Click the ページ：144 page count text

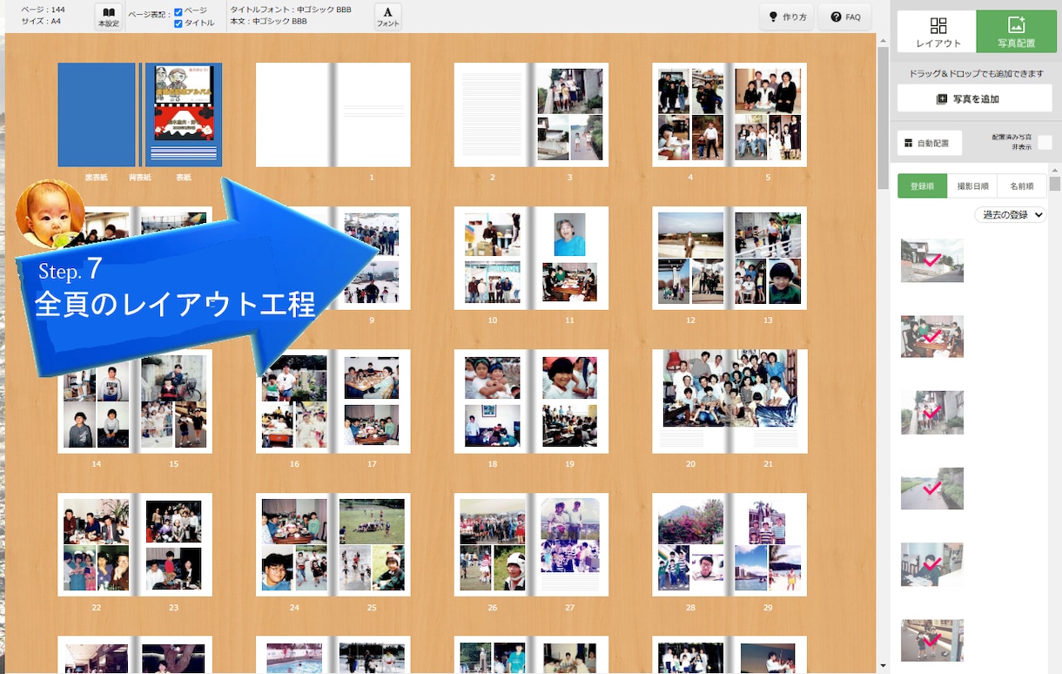point(43,10)
